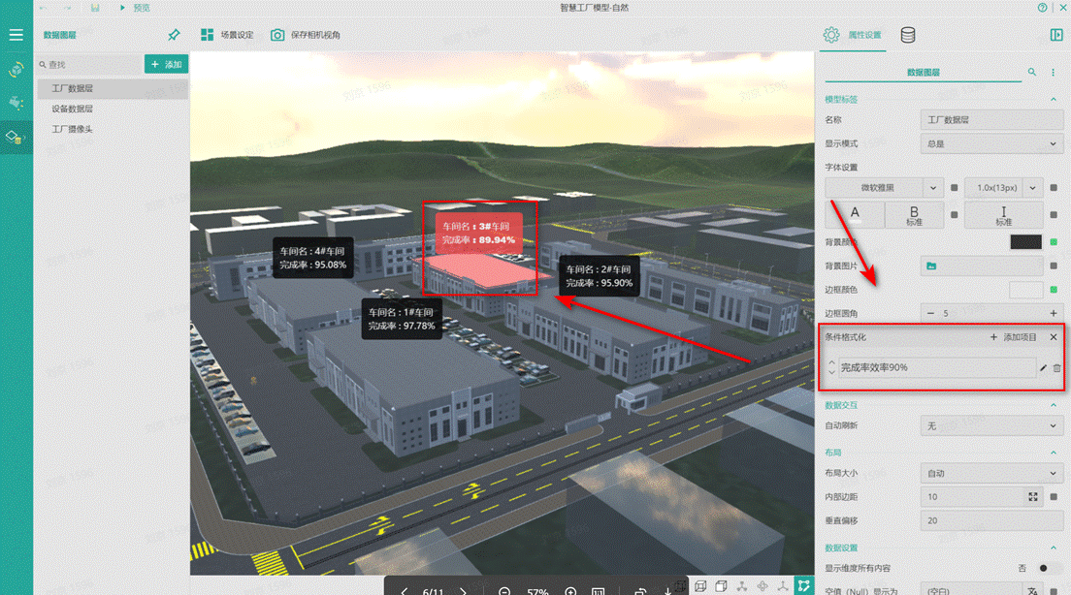1071x595 pixels.
Task: Click the font color A button
Action: pos(855,214)
